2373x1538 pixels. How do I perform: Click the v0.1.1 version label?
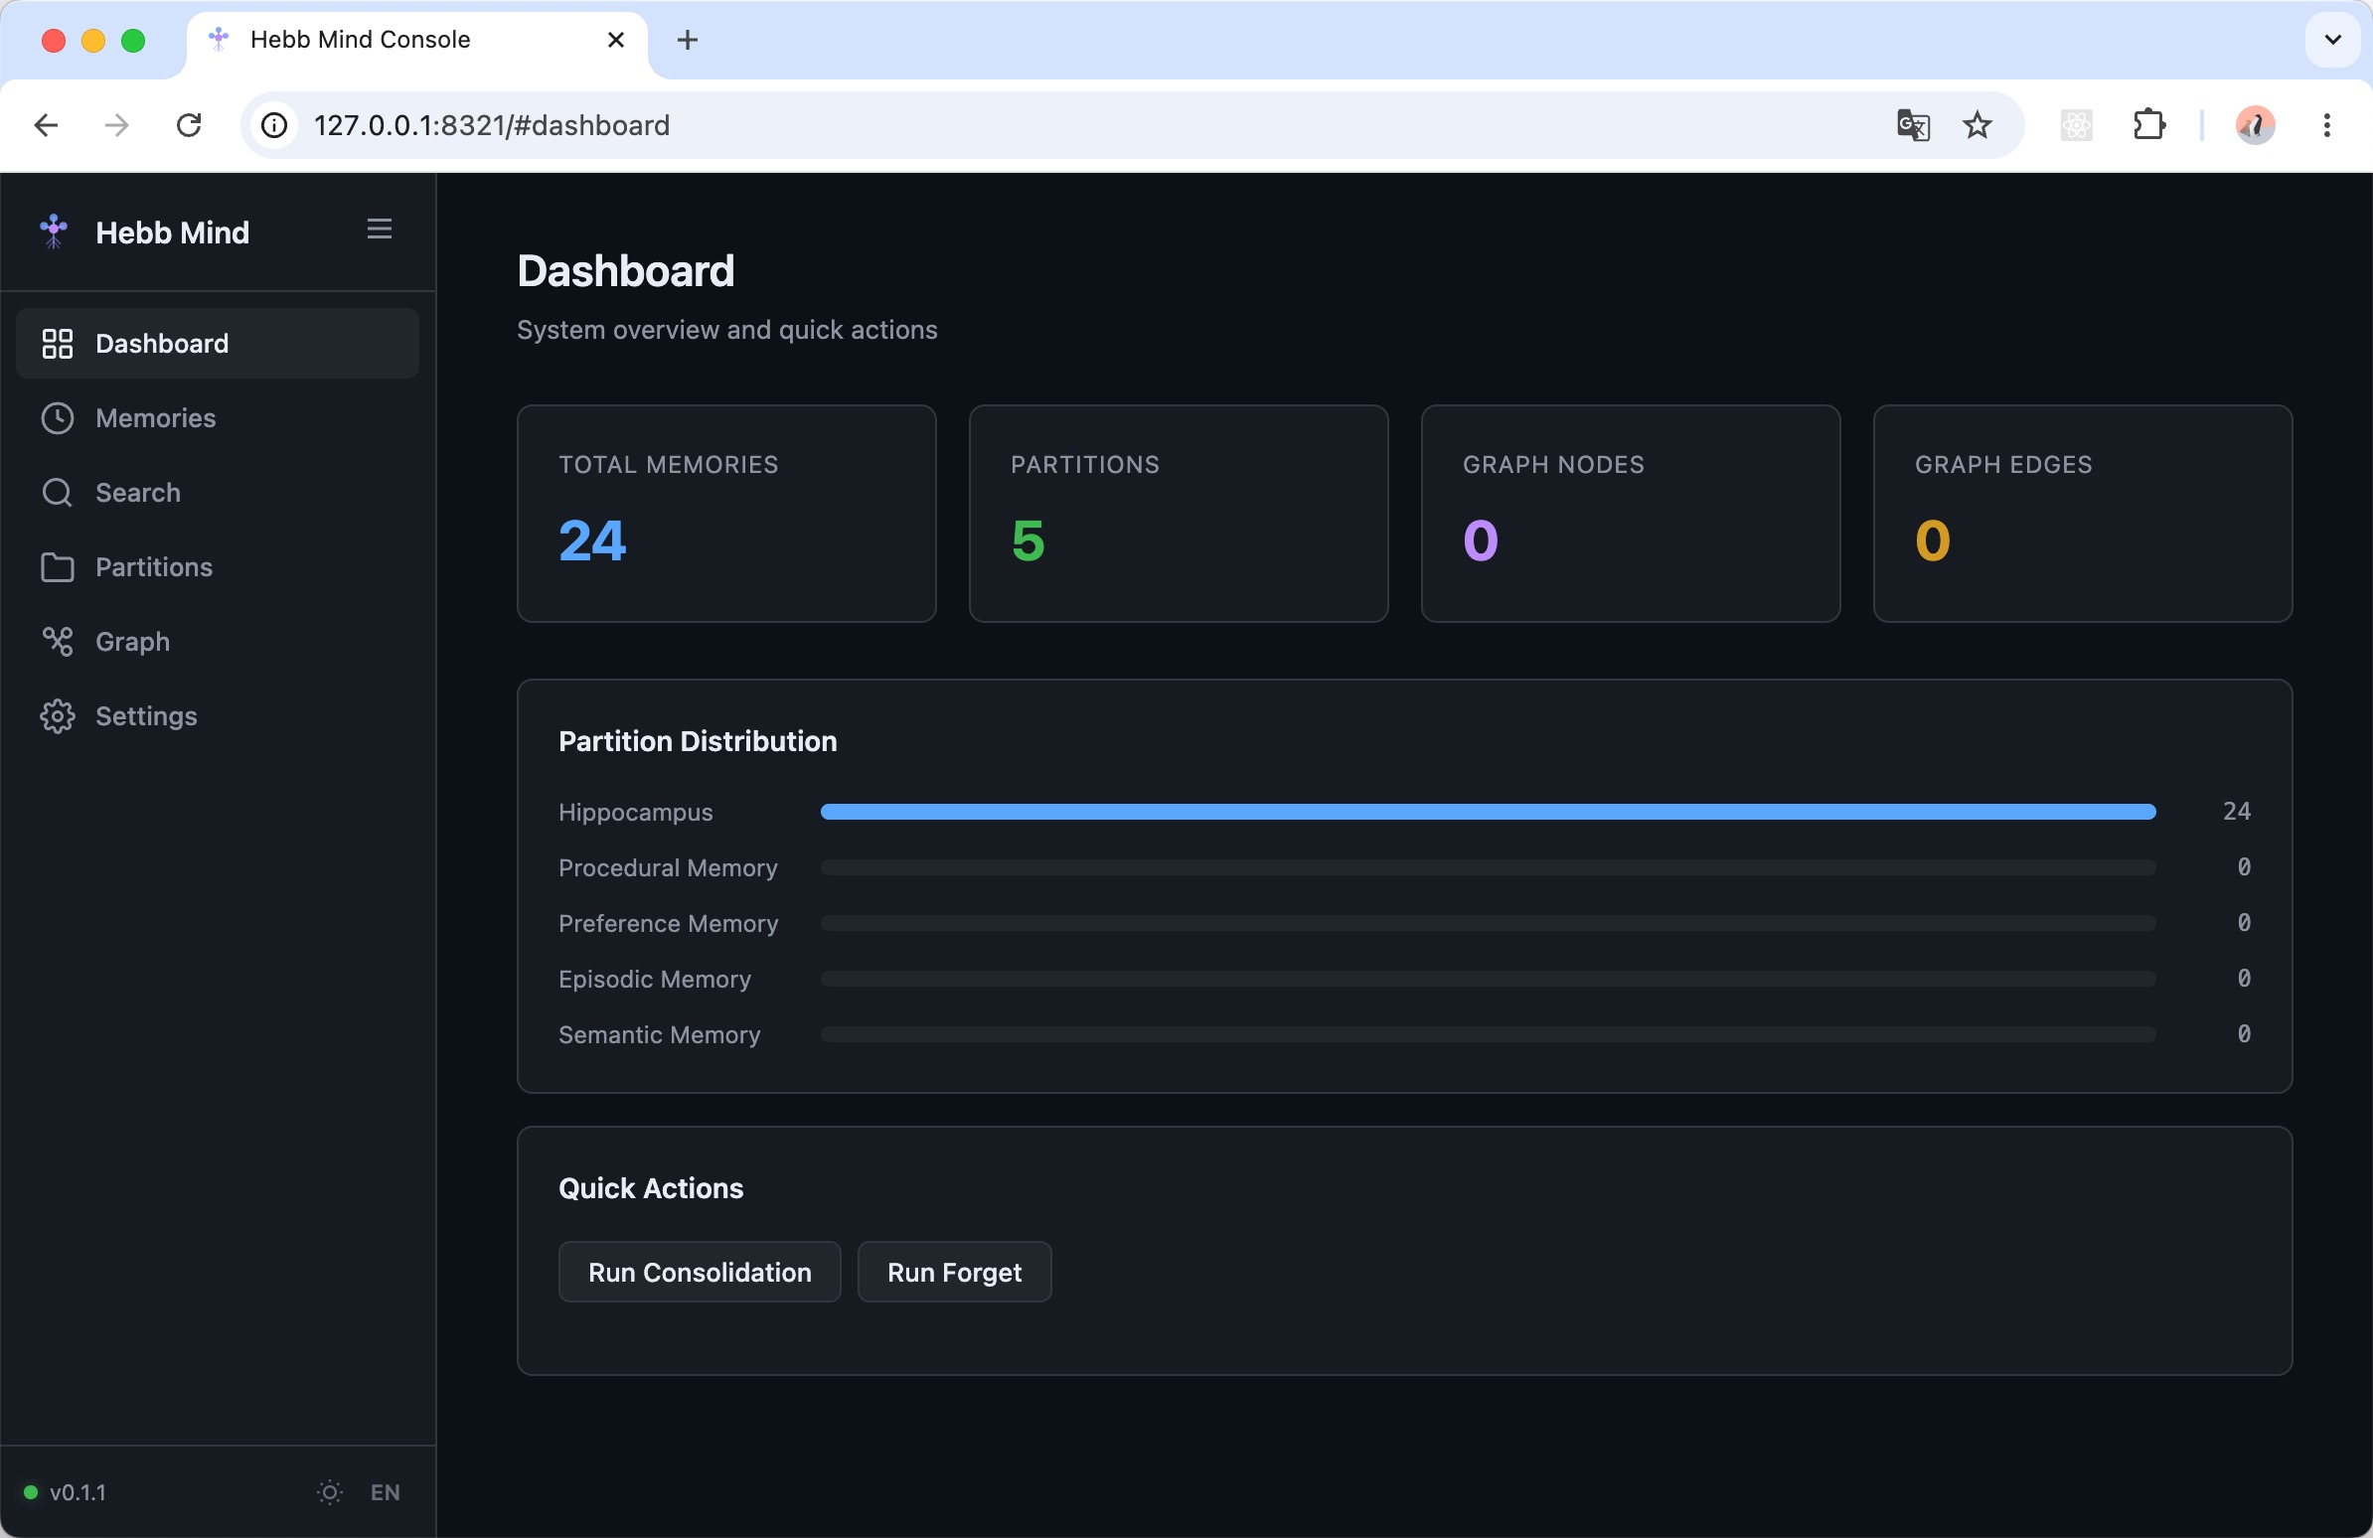pos(78,1492)
